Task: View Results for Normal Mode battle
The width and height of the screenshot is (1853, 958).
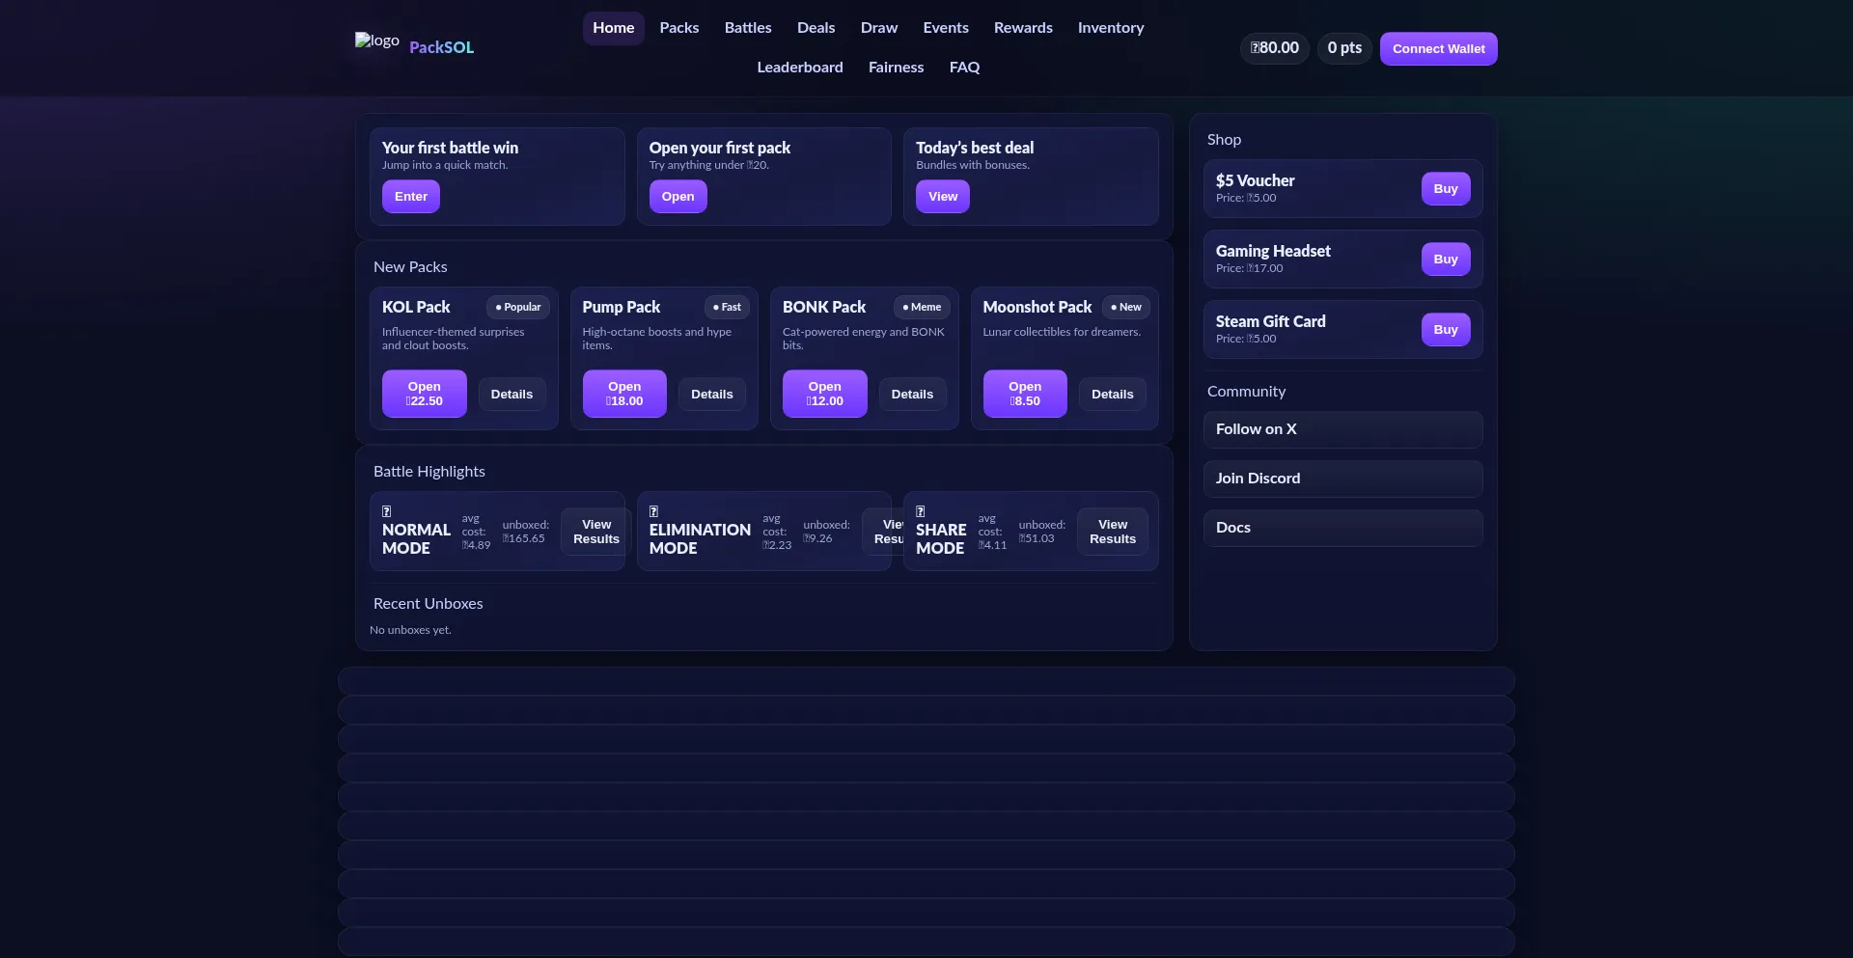Action: click(x=595, y=532)
